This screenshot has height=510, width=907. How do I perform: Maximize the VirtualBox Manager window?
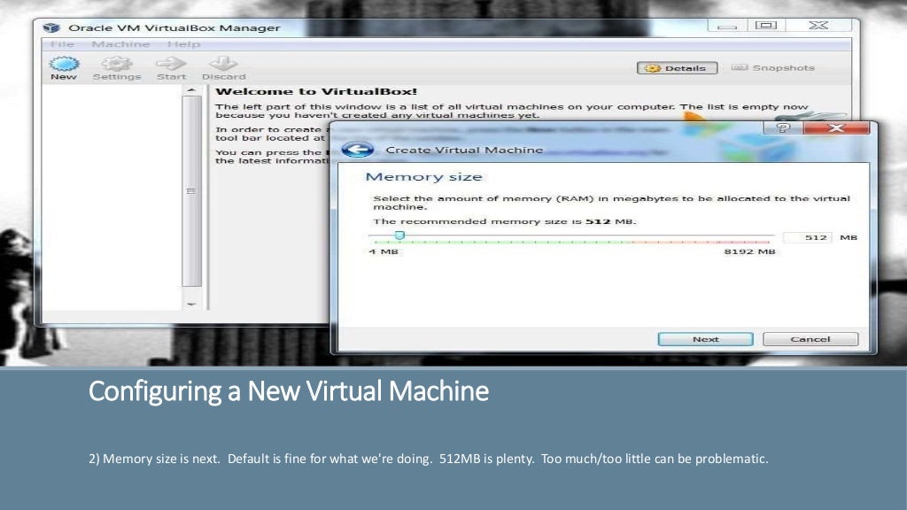click(766, 26)
